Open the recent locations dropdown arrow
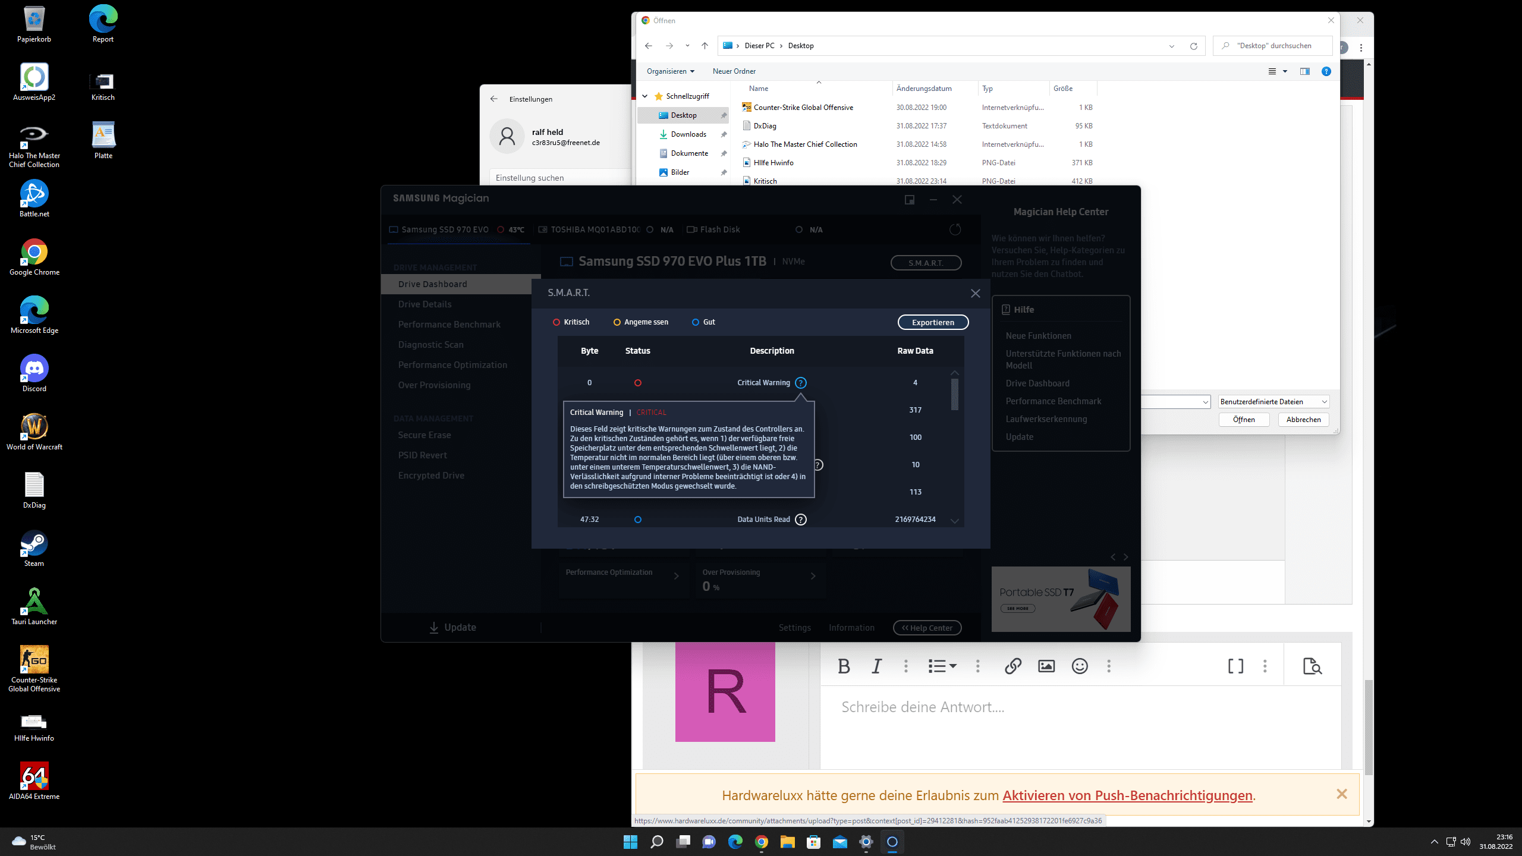Screen dimensions: 1522x856 point(687,46)
